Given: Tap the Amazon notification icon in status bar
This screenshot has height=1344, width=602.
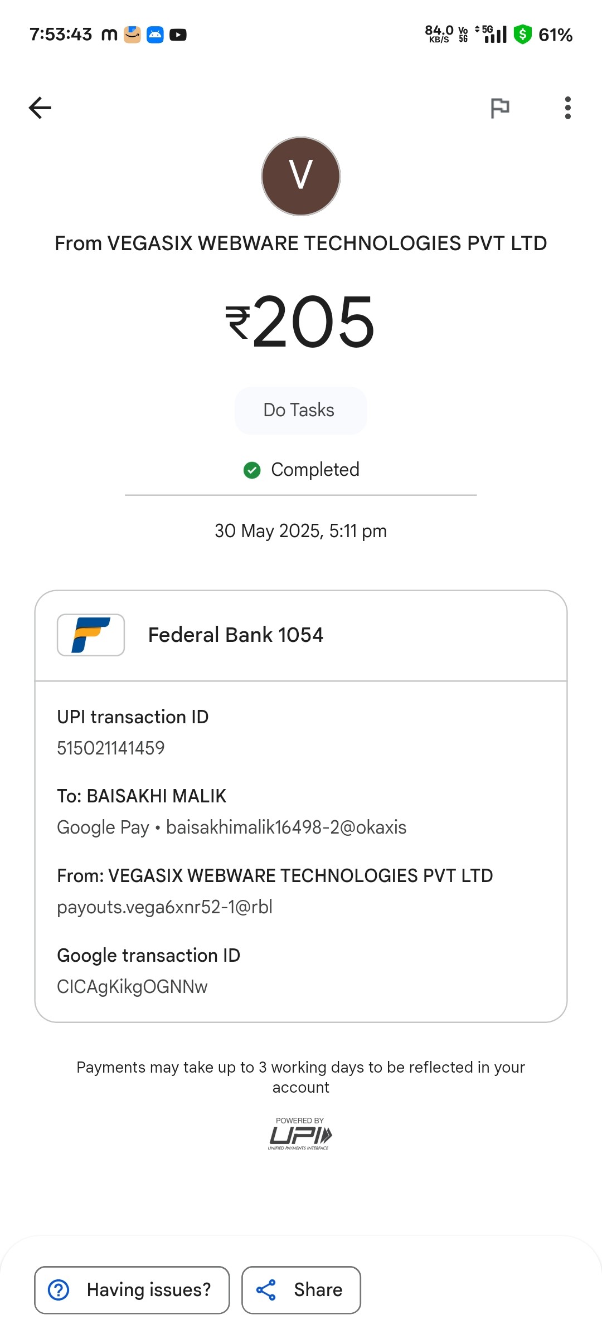Looking at the screenshot, I should click(132, 35).
